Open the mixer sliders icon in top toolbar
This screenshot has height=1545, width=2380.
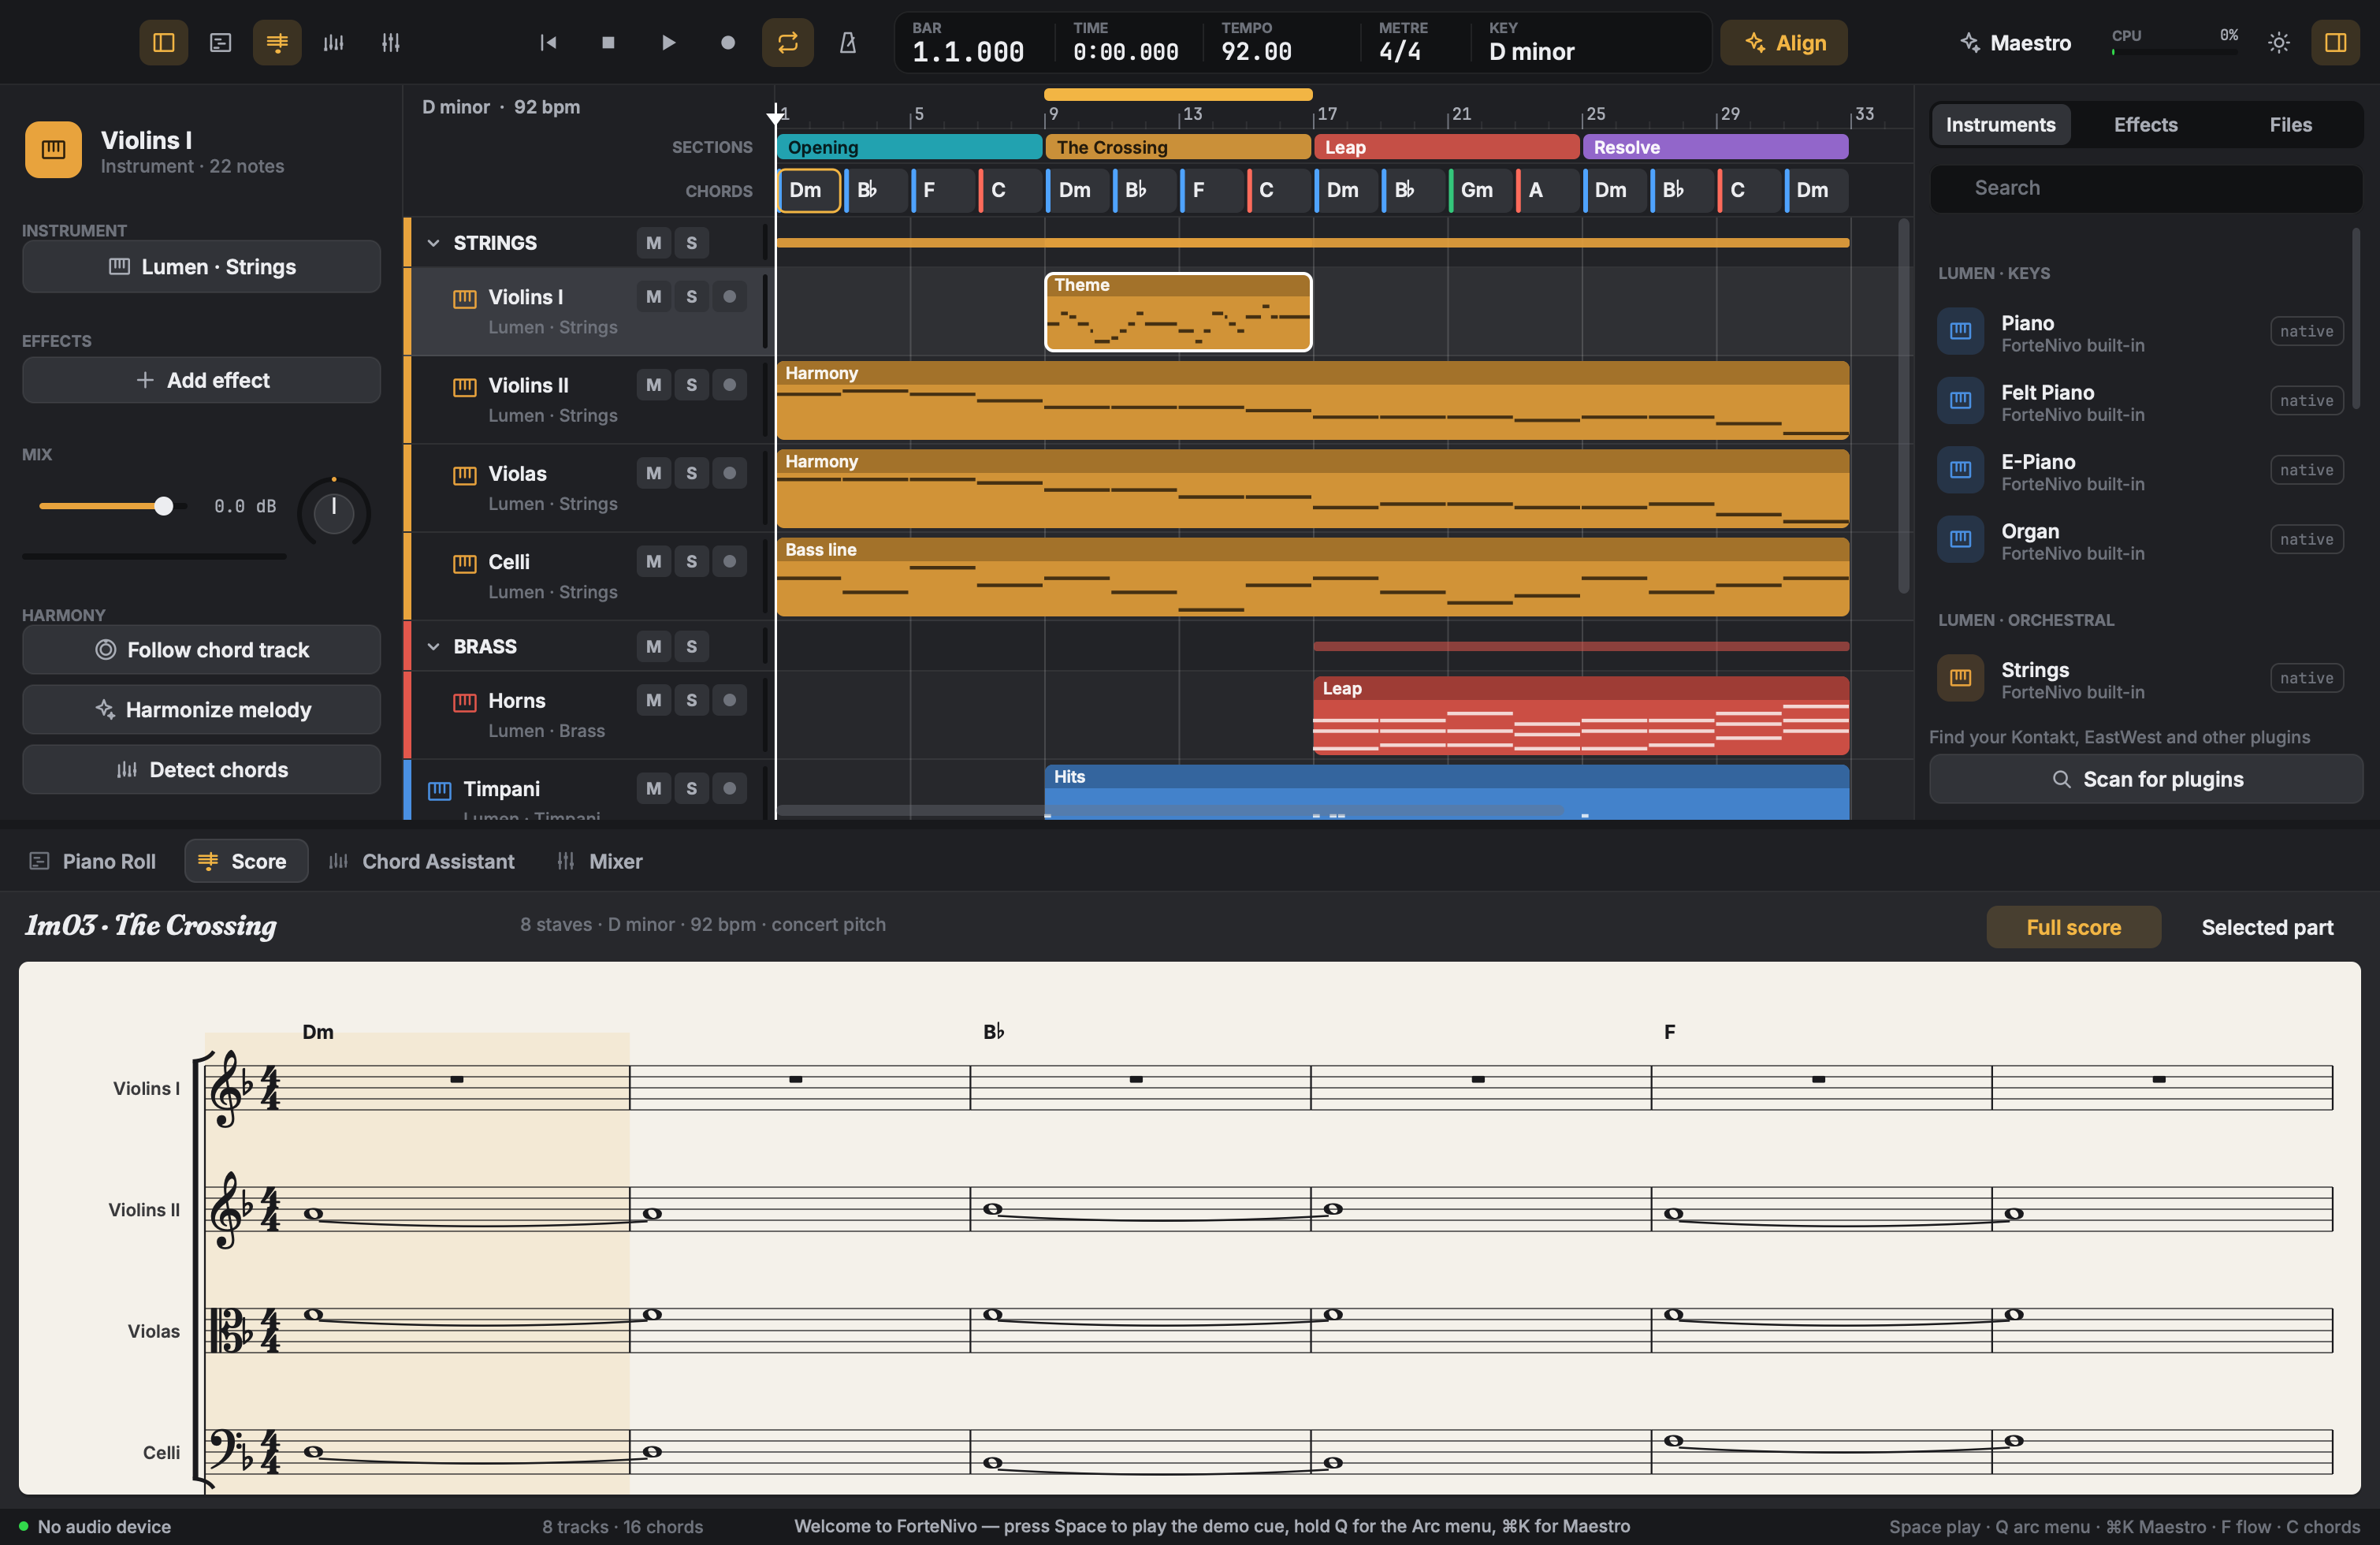(x=391, y=42)
